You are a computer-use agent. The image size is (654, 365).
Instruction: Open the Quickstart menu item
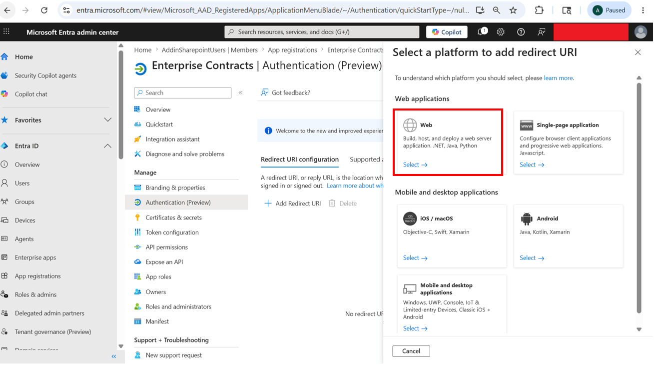159,124
